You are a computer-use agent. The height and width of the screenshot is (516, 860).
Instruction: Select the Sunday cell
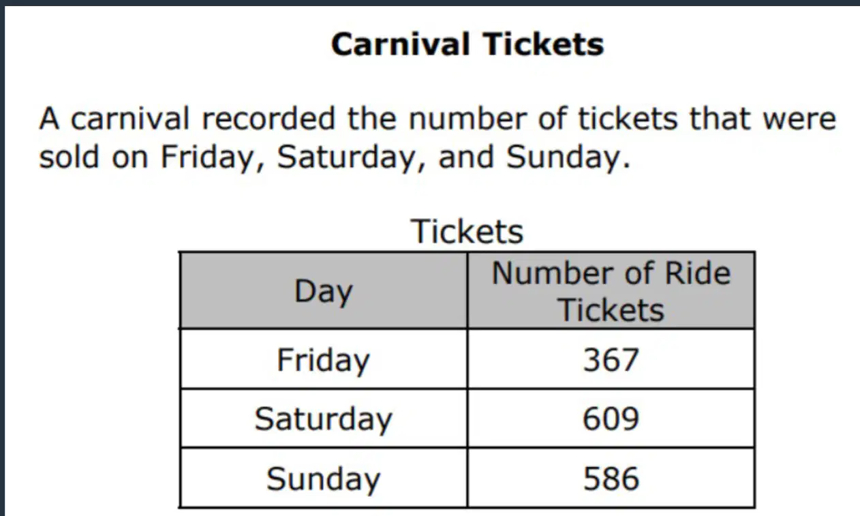click(x=324, y=478)
